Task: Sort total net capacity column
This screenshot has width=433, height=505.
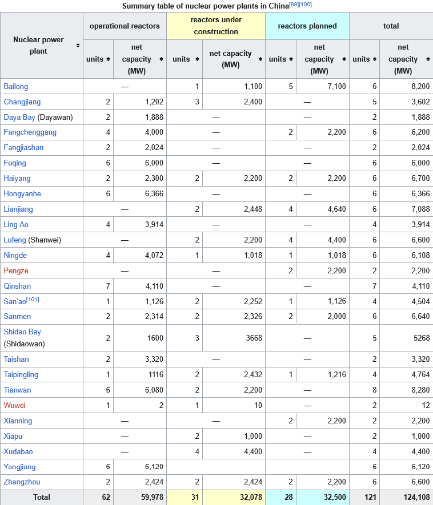Action: click(428, 59)
